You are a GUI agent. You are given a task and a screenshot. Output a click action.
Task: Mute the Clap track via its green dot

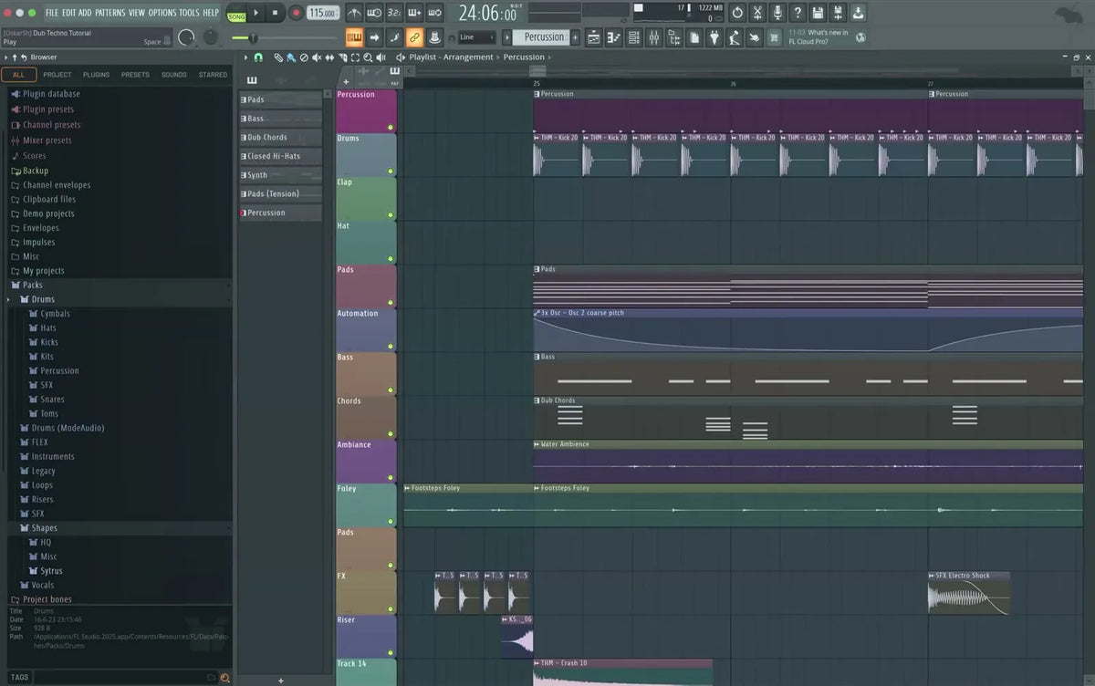point(391,215)
